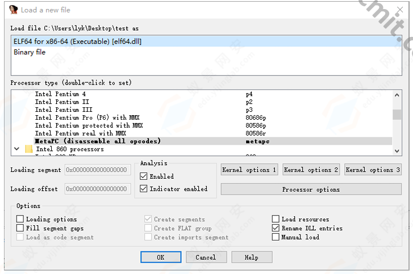Click the Create segments checkbox
The height and width of the screenshot is (274, 413).
(148, 219)
